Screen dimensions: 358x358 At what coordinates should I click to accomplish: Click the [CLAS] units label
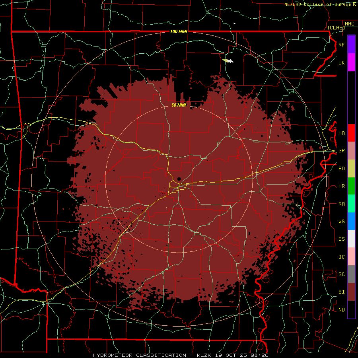[336, 27]
